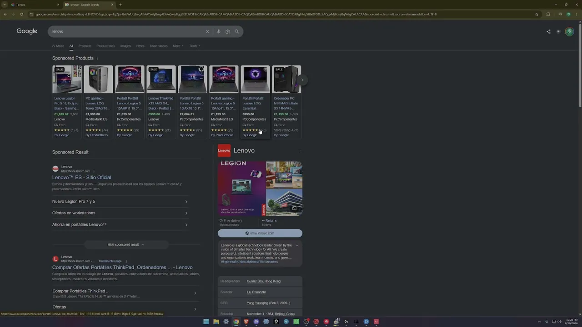
Task: Open a new browser tab
Action: click(x=120, y=5)
